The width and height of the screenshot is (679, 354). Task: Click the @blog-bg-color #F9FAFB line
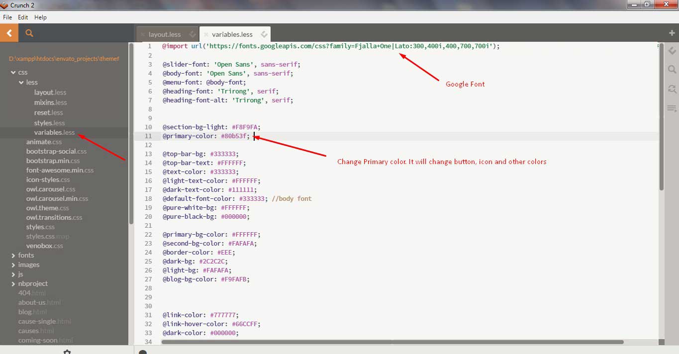click(x=205, y=279)
